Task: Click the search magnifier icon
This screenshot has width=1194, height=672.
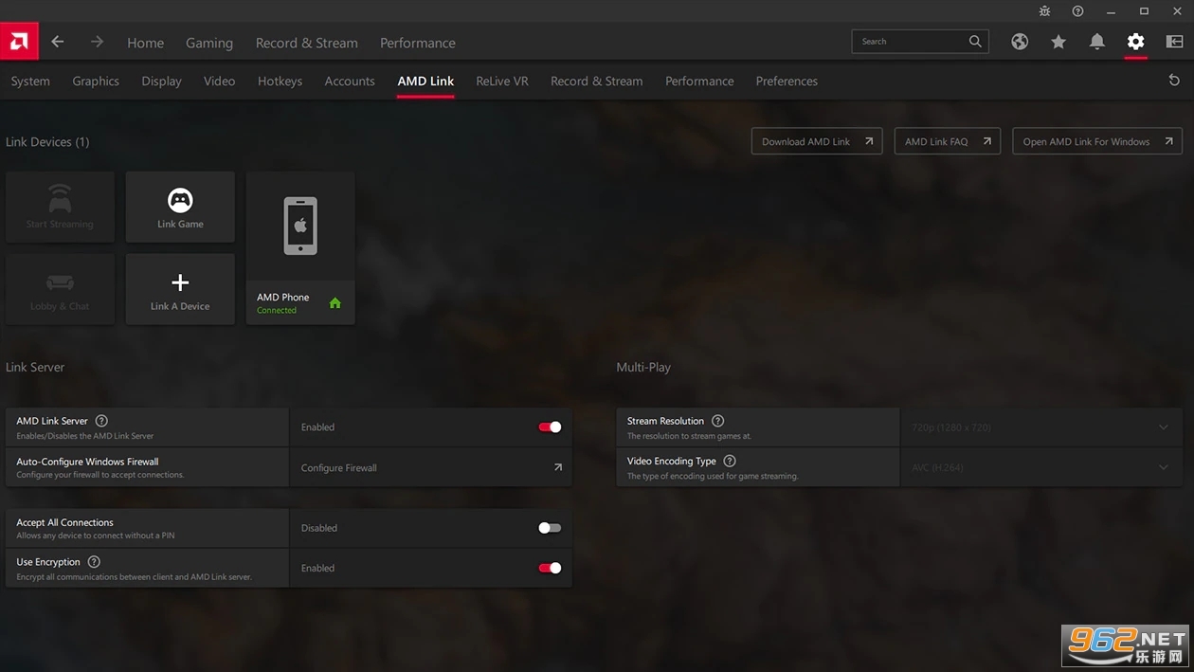Action: pyautogui.click(x=975, y=42)
